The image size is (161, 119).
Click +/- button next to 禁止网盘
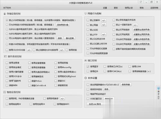click(x=104, y=25)
